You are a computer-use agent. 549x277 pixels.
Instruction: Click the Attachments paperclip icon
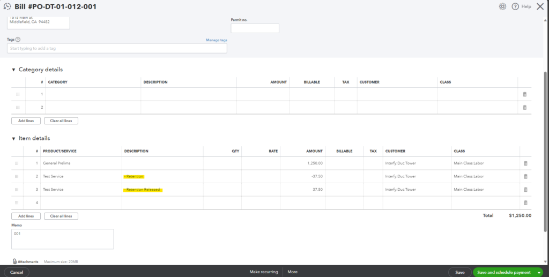tap(14, 261)
